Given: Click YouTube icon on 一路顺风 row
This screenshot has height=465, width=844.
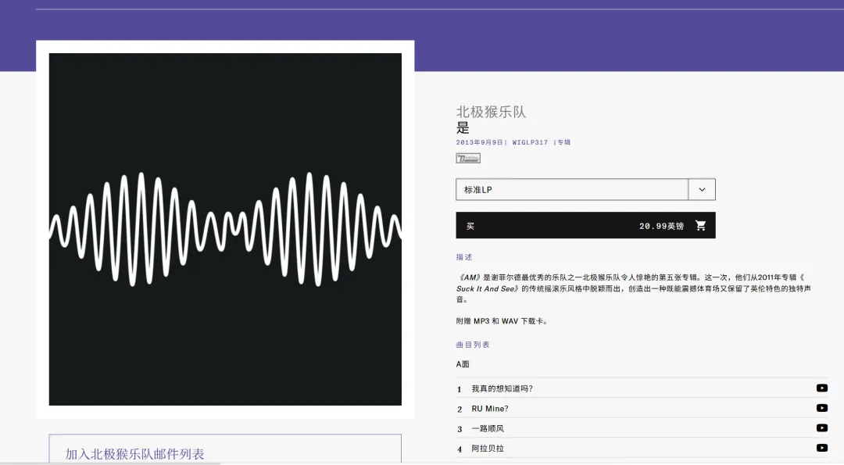Looking at the screenshot, I should pyautogui.click(x=822, y=427).
